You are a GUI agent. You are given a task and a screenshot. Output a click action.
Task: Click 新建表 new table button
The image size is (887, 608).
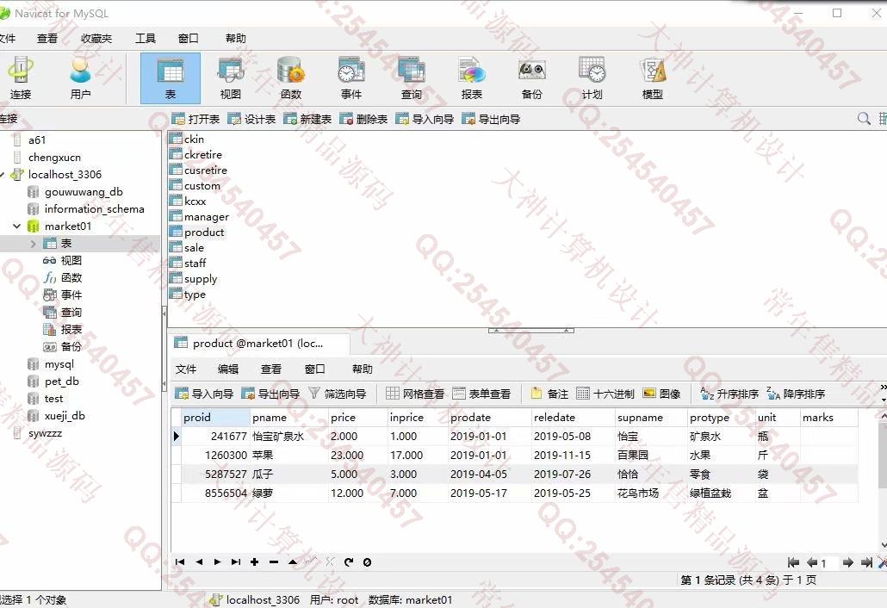307,119
